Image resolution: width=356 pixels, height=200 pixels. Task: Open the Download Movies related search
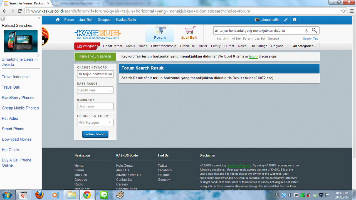coord(17,139)
